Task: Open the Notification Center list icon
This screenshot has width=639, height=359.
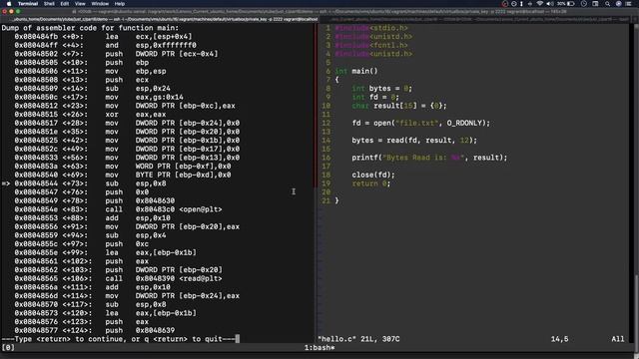Action: click(629, 4)
